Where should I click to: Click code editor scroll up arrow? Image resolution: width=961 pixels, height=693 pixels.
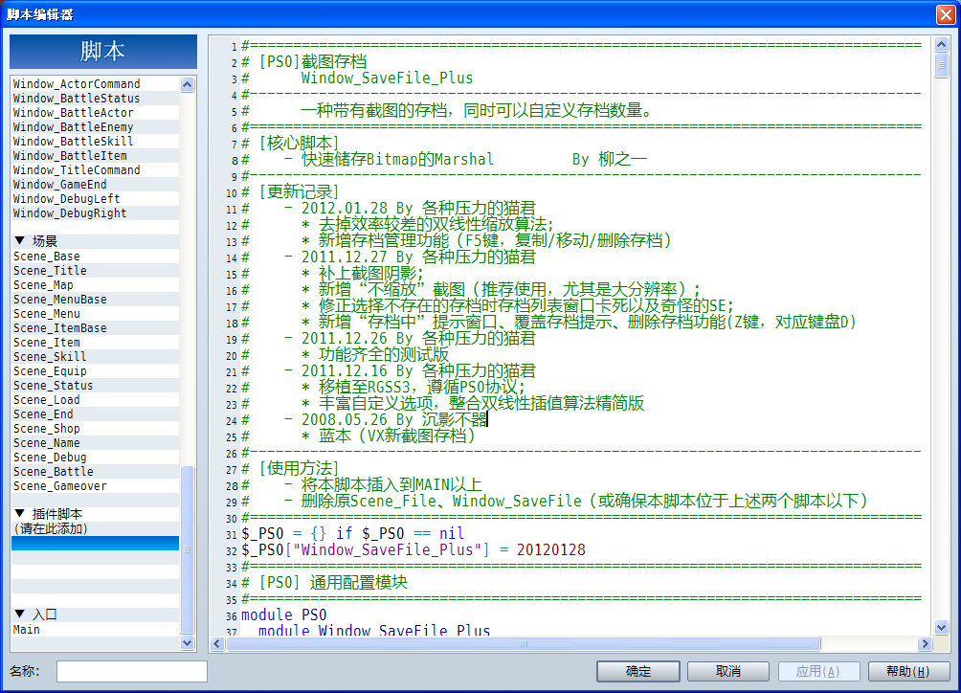pos(942,44)
